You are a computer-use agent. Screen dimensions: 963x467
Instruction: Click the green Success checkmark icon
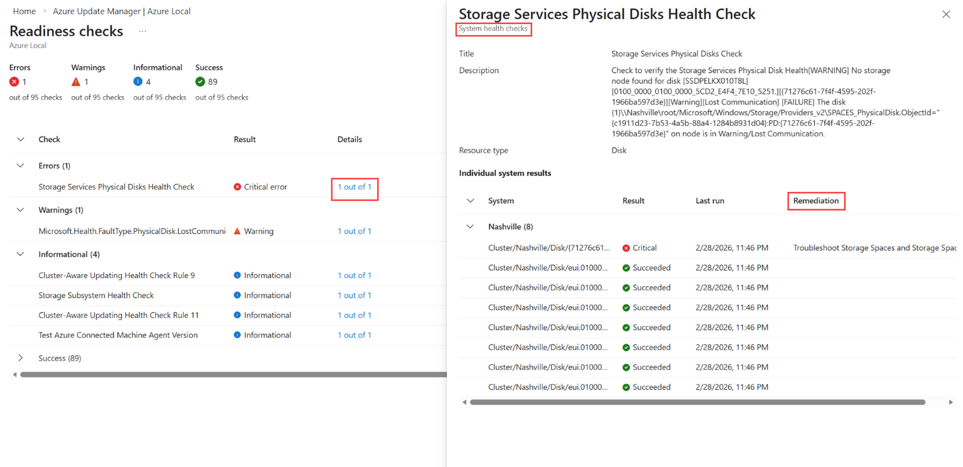[x=200, y=82]
